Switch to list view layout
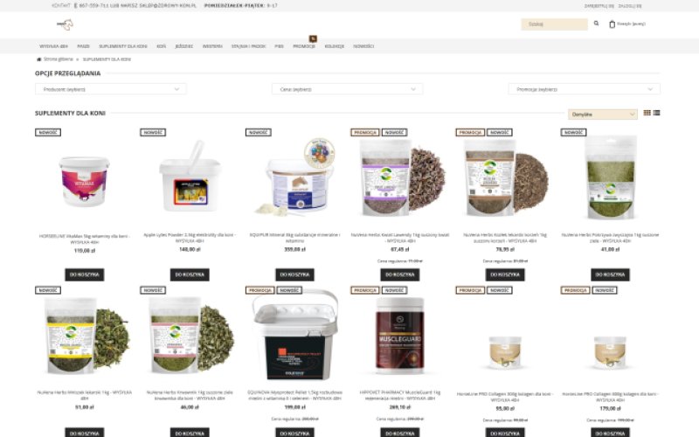The height and width of the screenshot is (437, 699). point(657,114)
